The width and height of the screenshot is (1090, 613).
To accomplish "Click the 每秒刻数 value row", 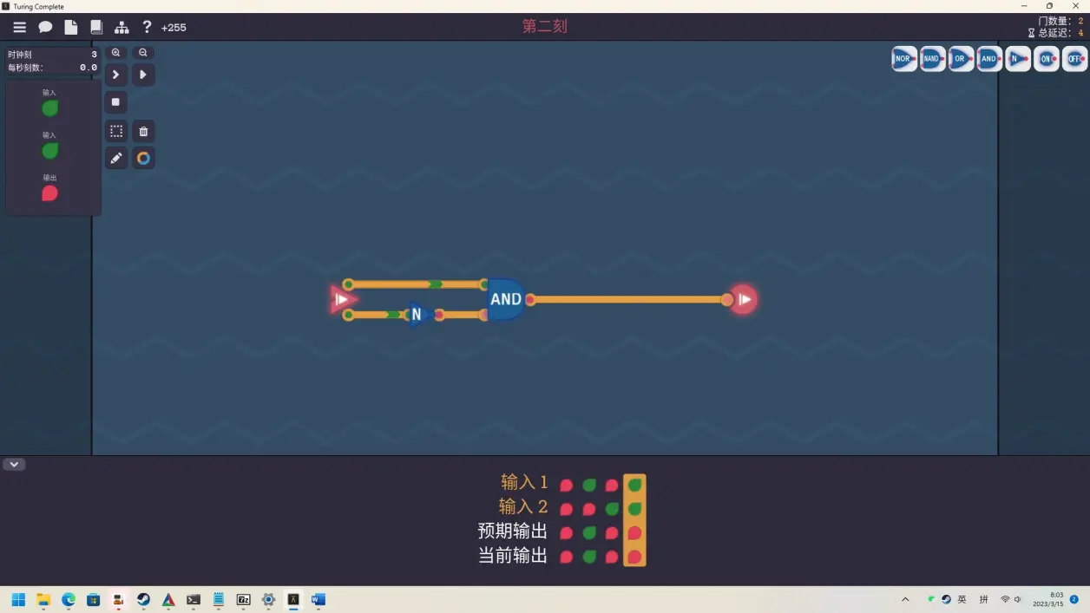I will 52,68.
